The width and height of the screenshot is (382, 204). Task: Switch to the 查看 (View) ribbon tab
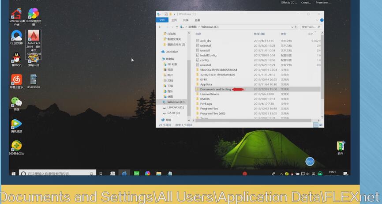[x=197, y=20]
